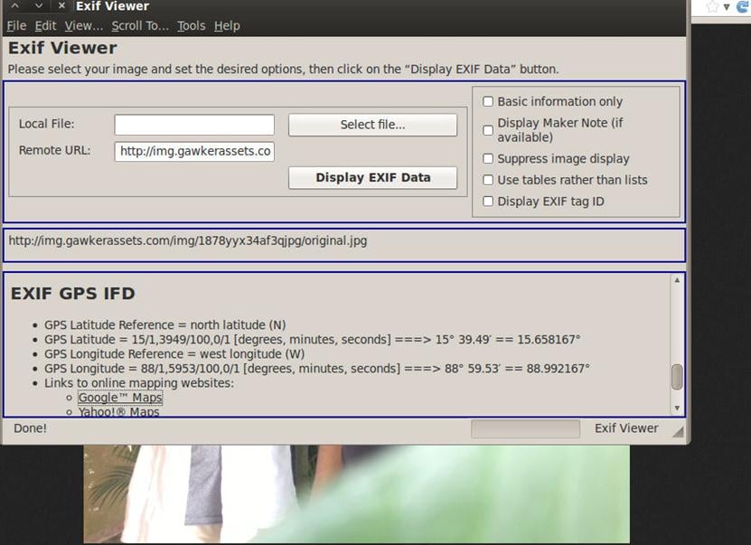The image size is (751, 545).
Task: Tick the Display EXIF tag ID checkbox
Action: pos(488,202)
